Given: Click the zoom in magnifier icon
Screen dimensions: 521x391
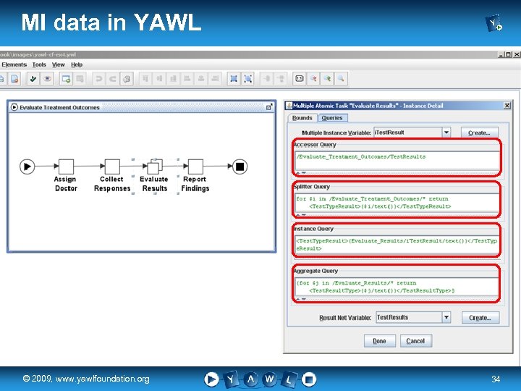Looking at the screenshot, I should (327, 79).
